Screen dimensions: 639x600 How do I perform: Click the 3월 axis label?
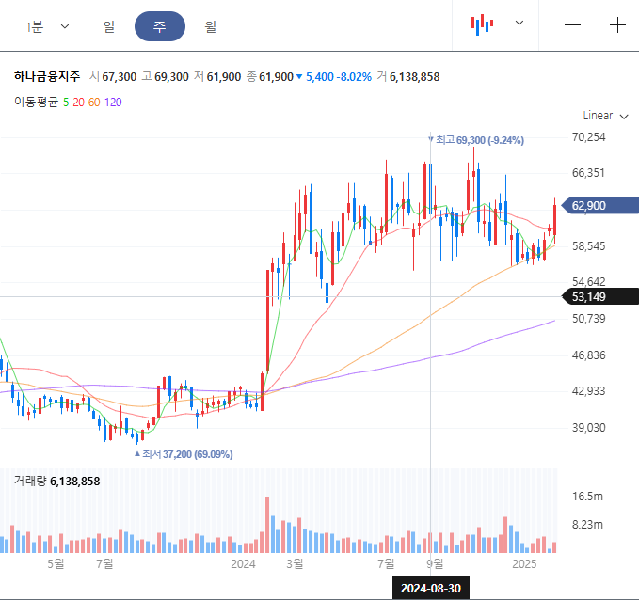pyautogui.click(x=295, y=564)
